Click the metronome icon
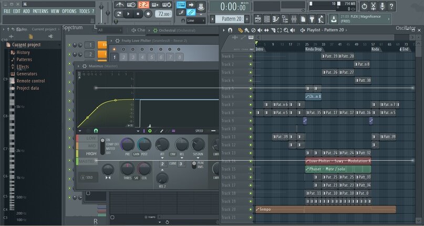 (x=119, y=5)
